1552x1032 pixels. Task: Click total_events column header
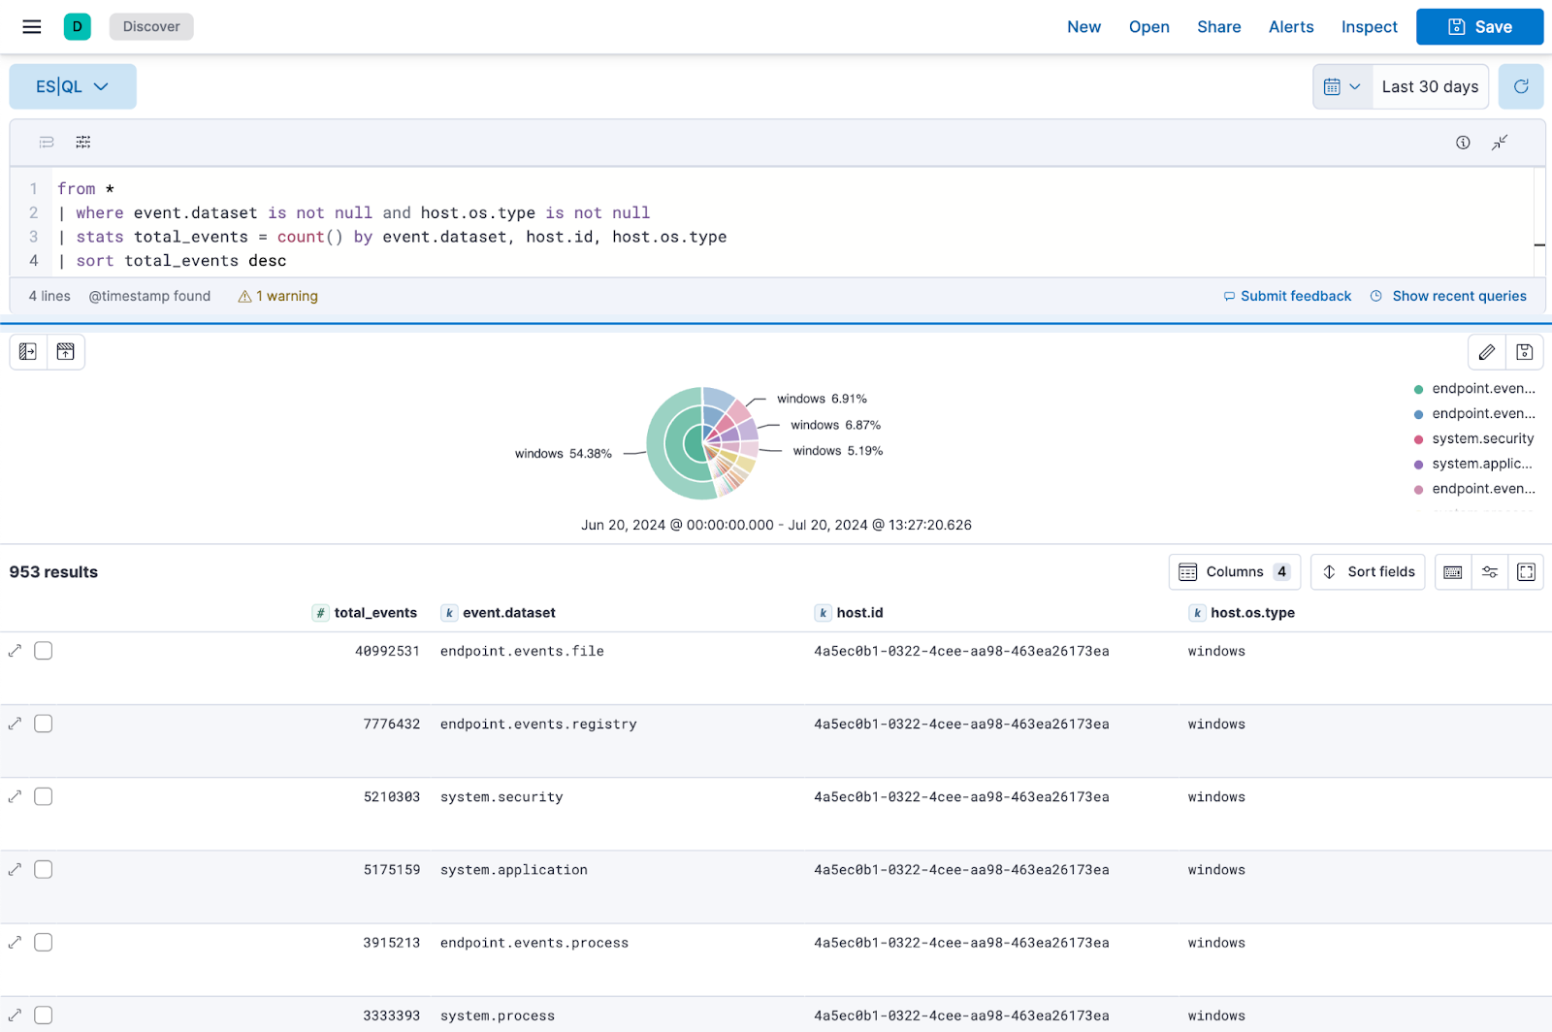tap(375, 613)
